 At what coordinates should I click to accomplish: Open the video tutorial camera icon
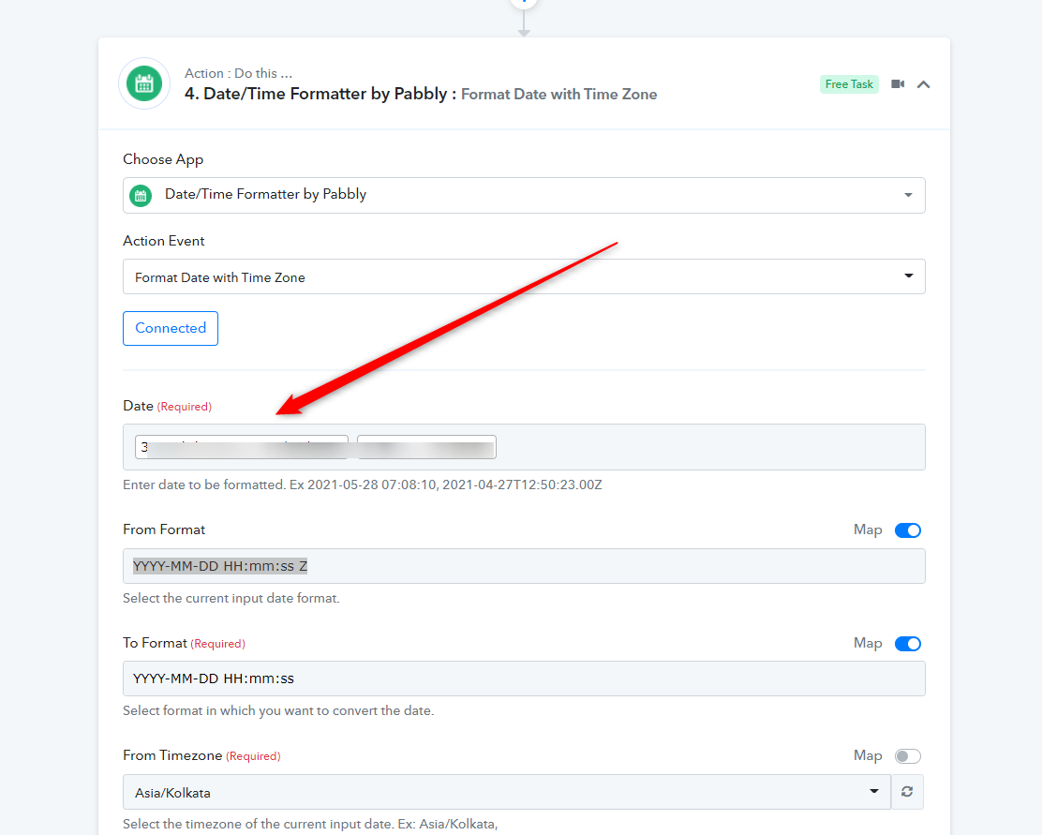click(898, 84)
